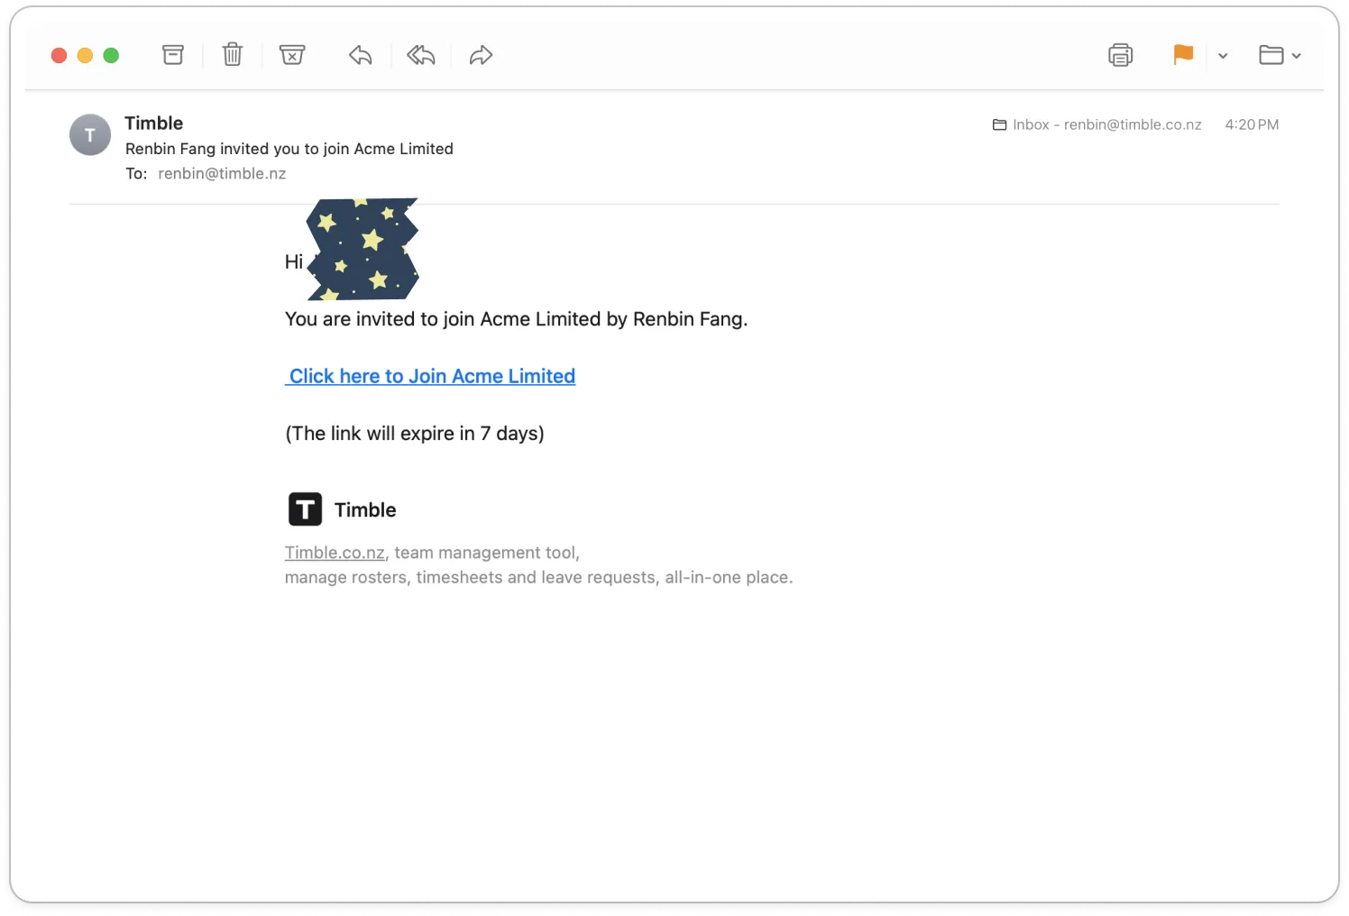Click the subject line about Acme Limited

(289, 149)
